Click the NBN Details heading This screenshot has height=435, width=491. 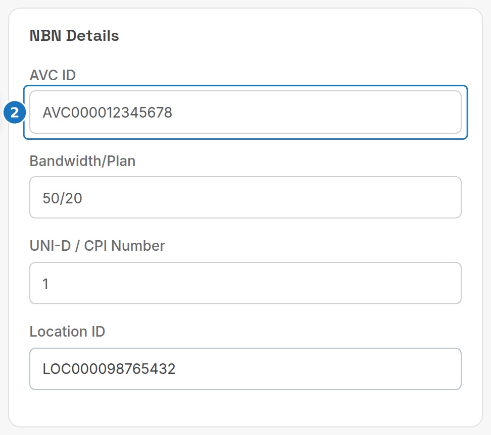pos(74,36)
